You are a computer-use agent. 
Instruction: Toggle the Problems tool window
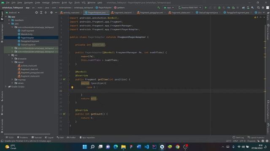[x=22, y=138]
